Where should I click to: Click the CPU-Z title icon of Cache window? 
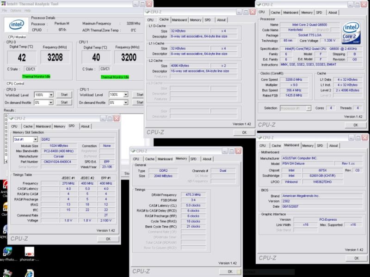pyautogui.click(x=148, y=12)
